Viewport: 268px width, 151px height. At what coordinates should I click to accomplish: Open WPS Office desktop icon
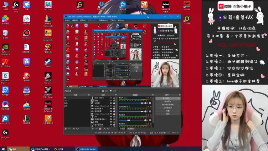point(5,63)
